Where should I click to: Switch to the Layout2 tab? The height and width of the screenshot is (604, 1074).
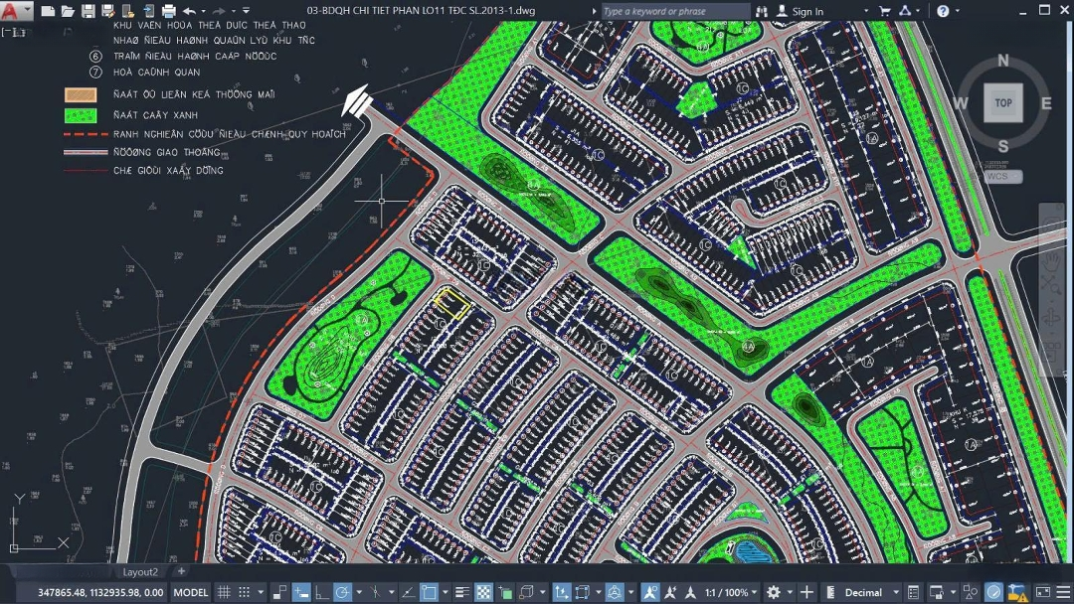(x=140, y=572)
